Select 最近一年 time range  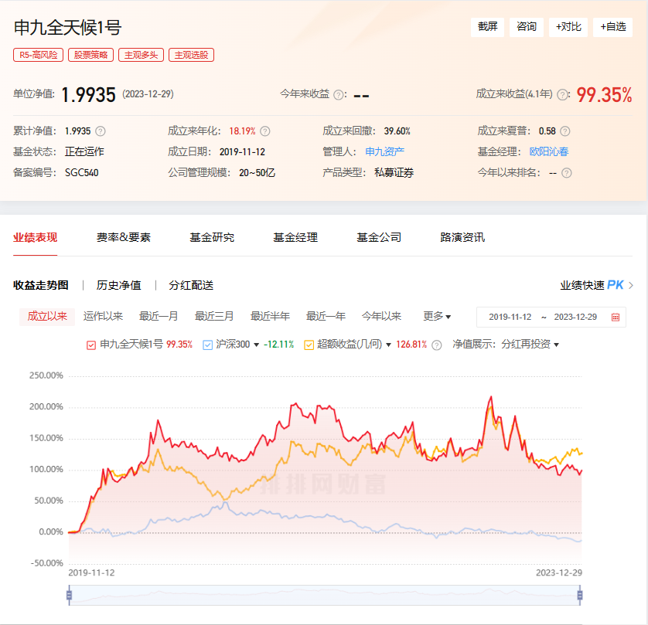tap(326, 317)
